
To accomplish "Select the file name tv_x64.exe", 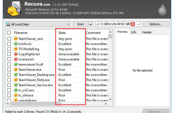I will (26, 95).
